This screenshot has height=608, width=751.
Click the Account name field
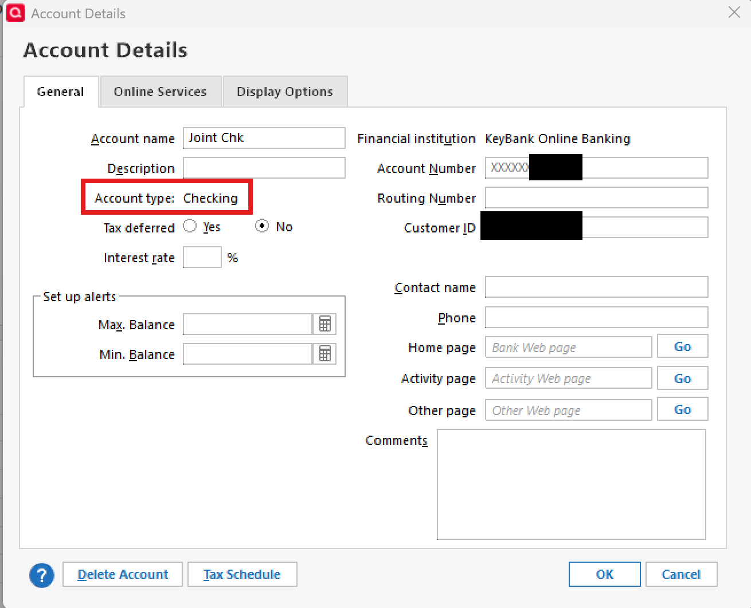pos(264,138)
